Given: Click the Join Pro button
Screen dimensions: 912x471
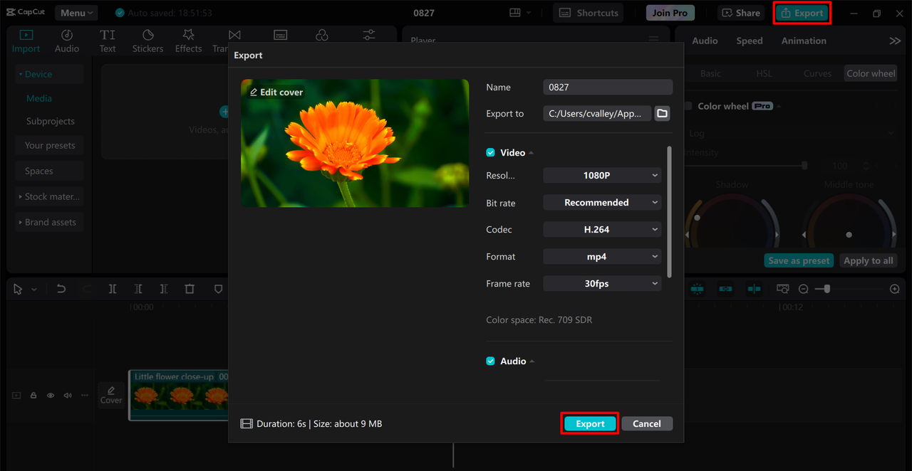Looking at the screenshot, I should click(x=670, y=13).
